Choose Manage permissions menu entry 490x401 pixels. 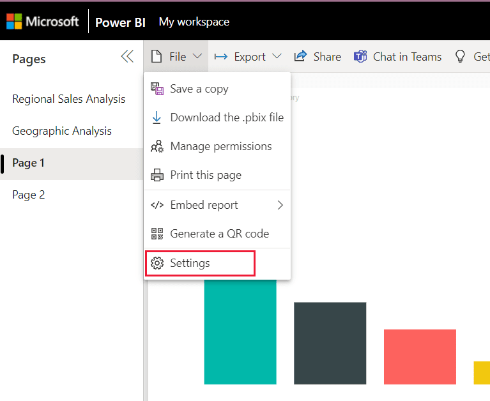pos(217,146)
